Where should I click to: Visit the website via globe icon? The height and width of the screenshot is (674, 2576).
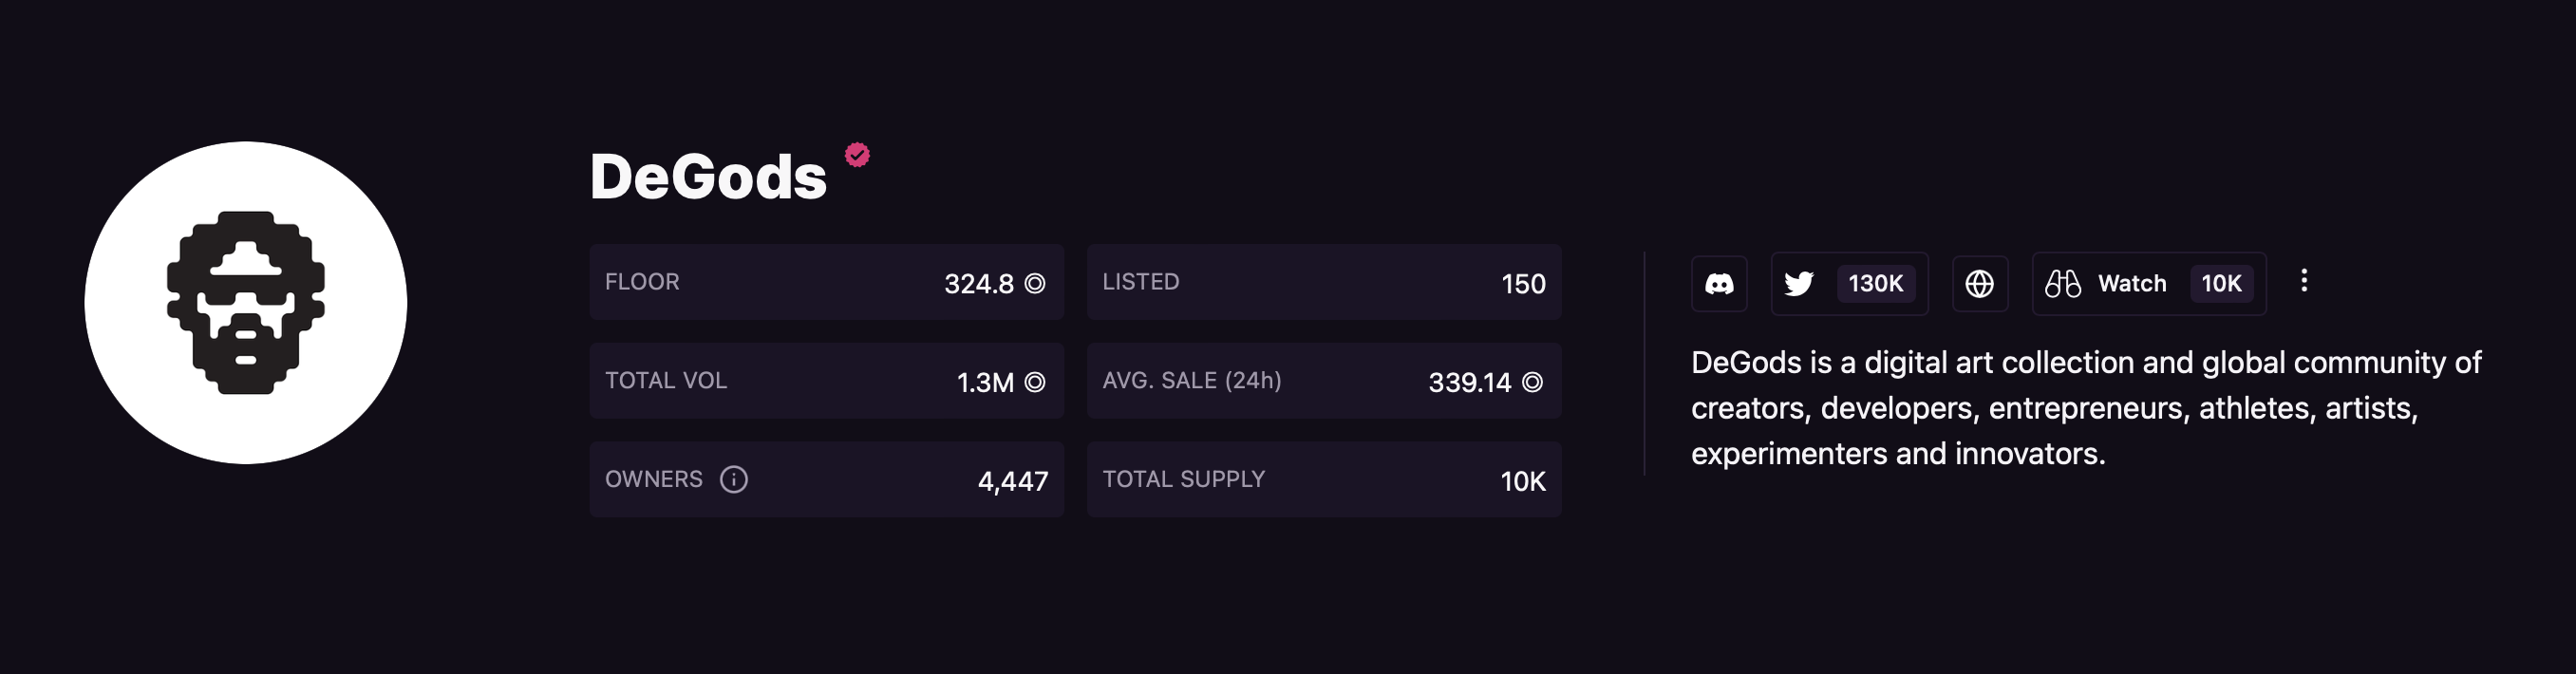pos(1980,284)
